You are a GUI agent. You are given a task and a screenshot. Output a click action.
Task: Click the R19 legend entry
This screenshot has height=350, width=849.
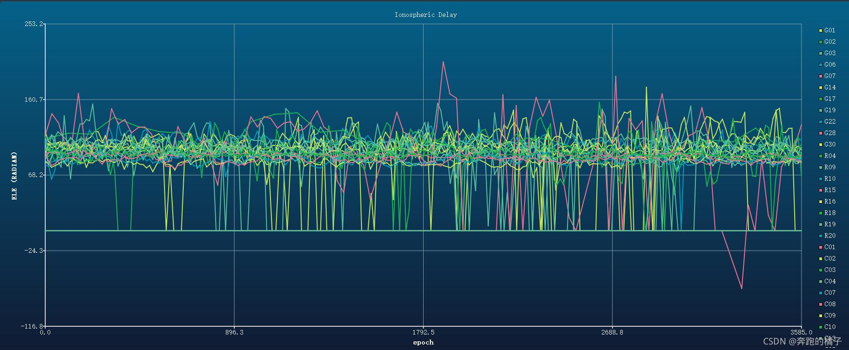(827, 225)
